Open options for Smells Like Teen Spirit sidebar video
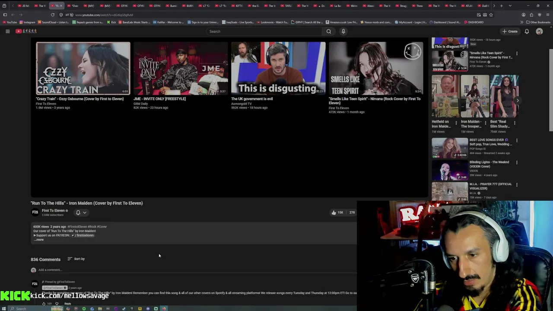This screenshot has width=553, height=311. pos(517,54)
